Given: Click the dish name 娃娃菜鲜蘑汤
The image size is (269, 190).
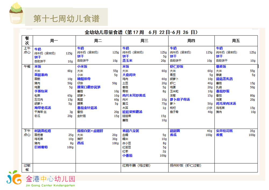Looking at the screenshot, I should 132,112.
